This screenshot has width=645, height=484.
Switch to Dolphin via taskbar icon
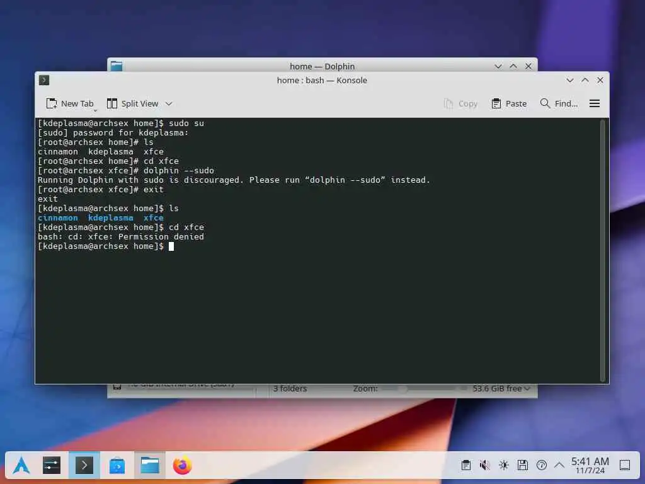150,466
